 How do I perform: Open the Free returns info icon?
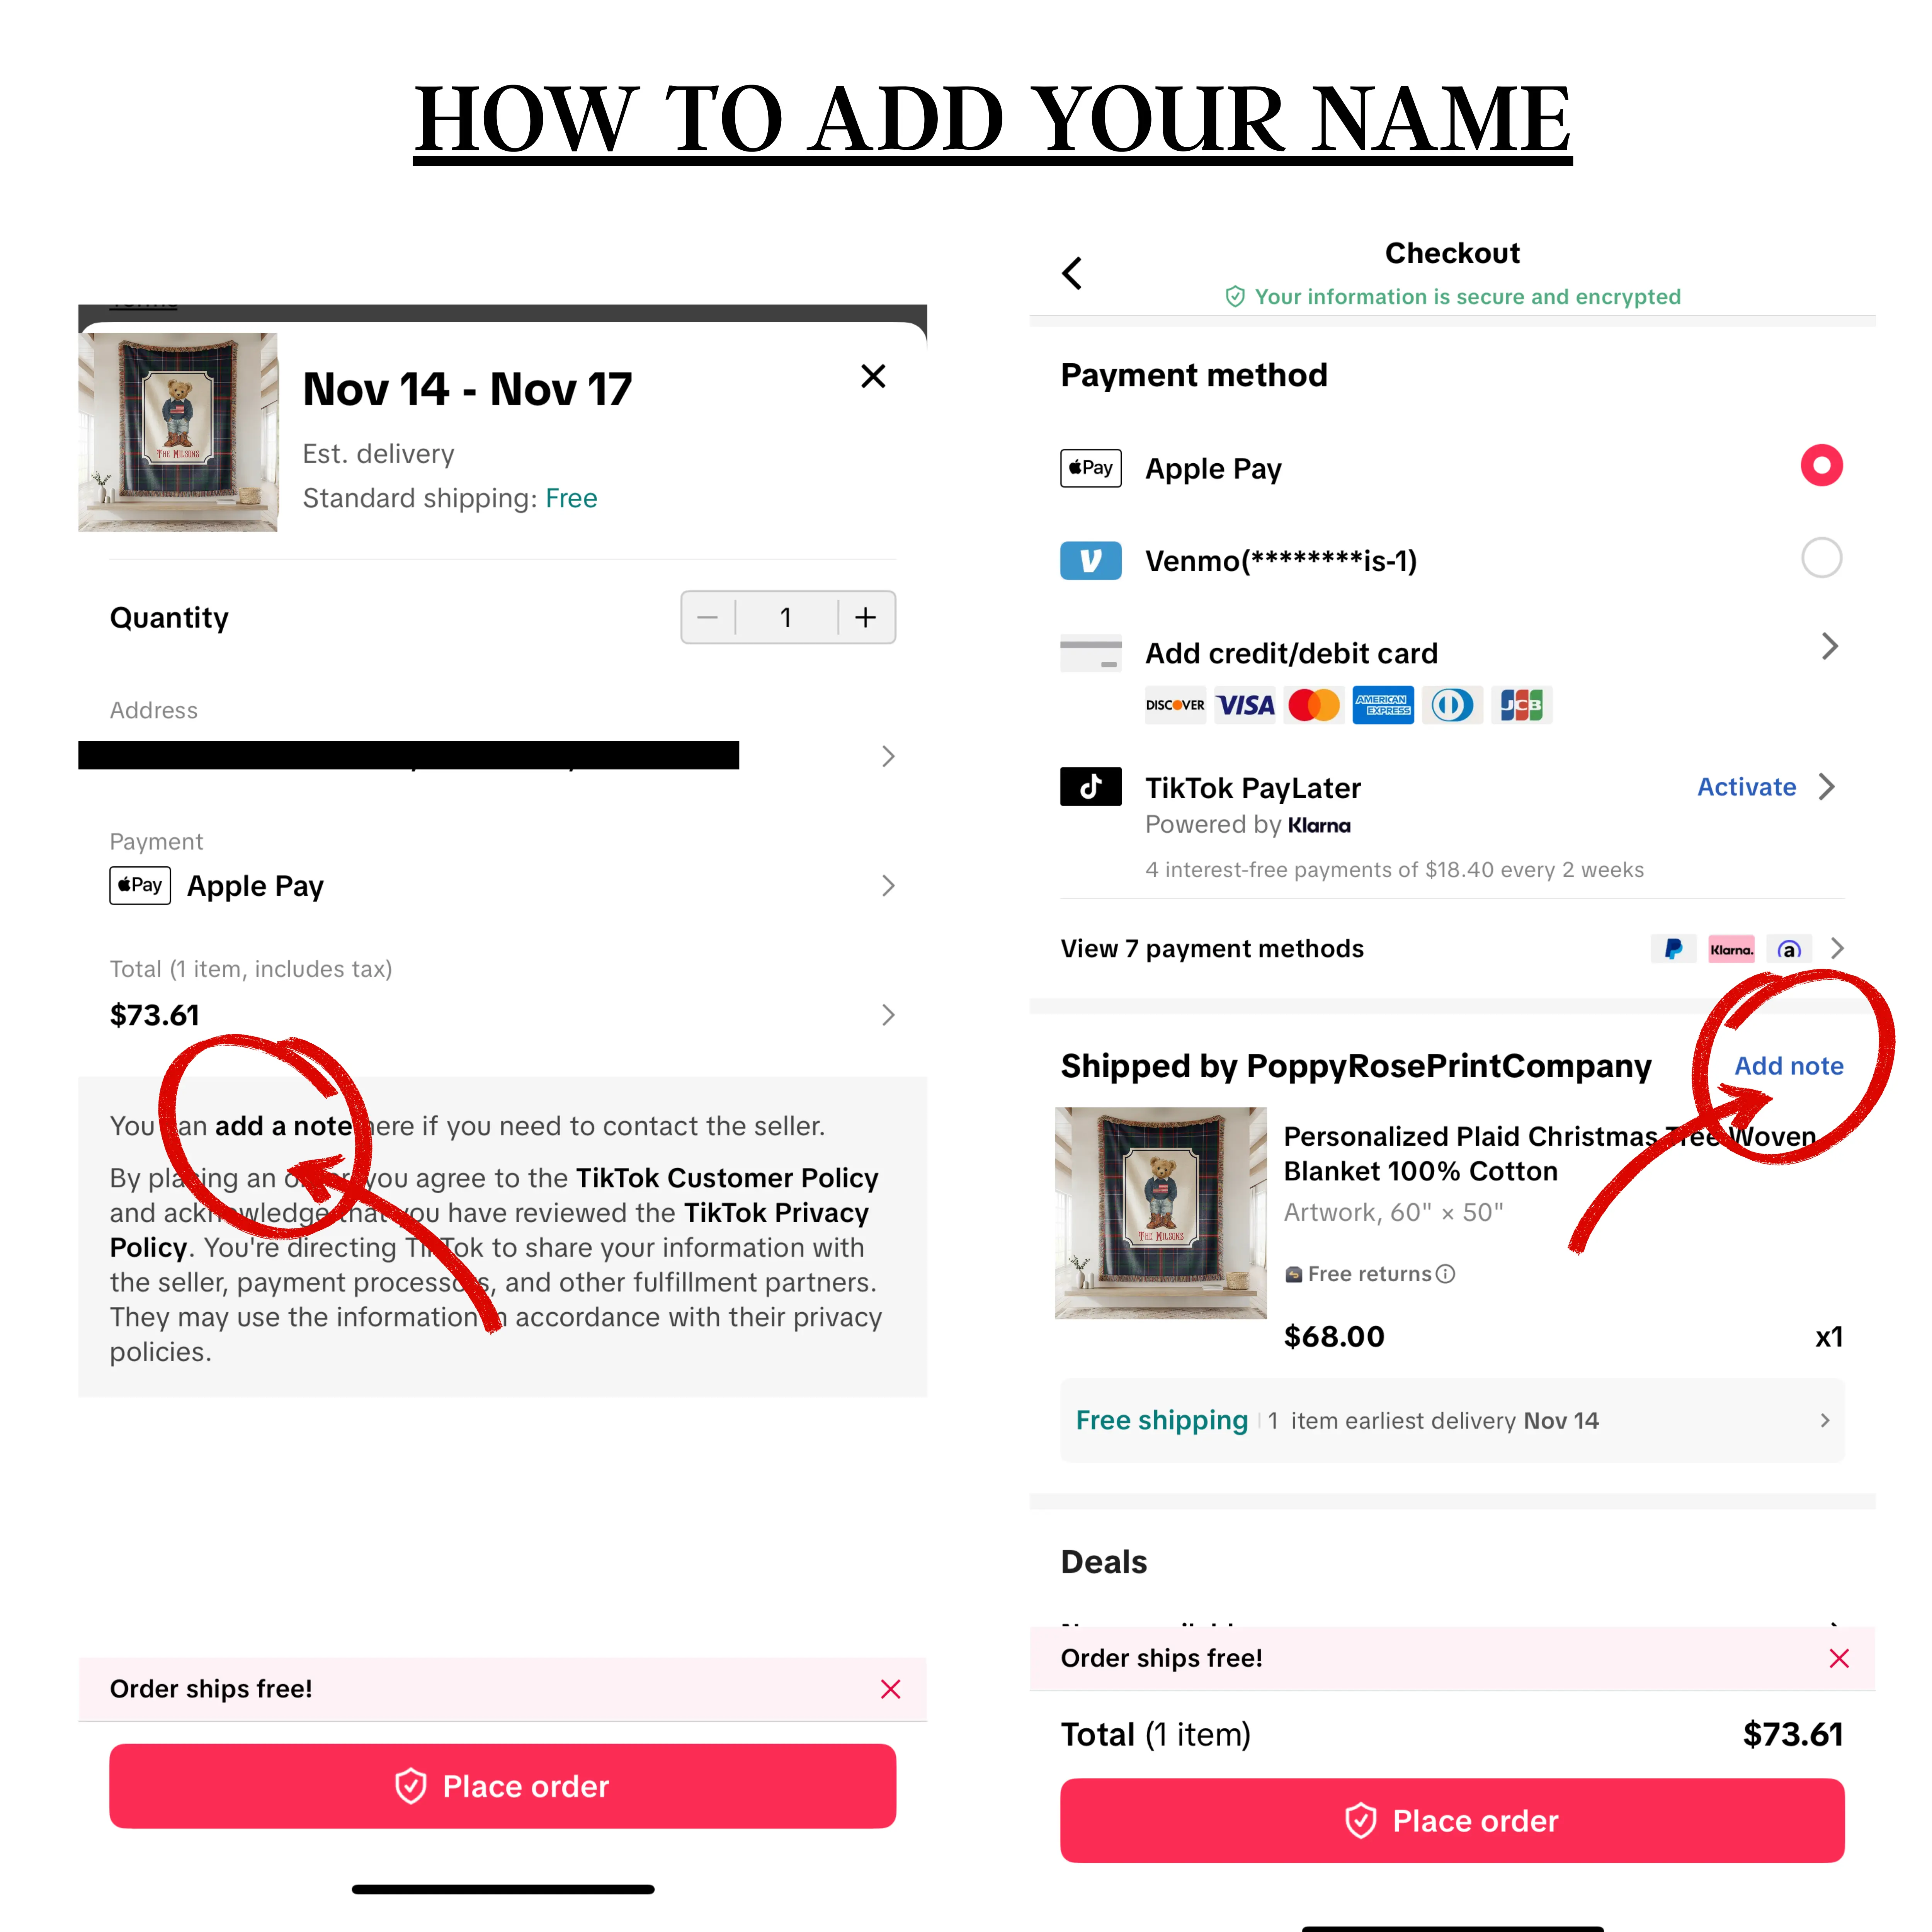pos(1445,1274)
